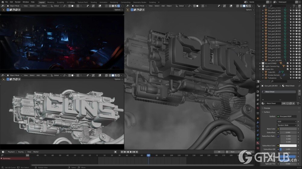Image resolution: width=302 pixels, height=169 pixels.
Task: Open the Output properties tab
Action: tap(258, 96)
